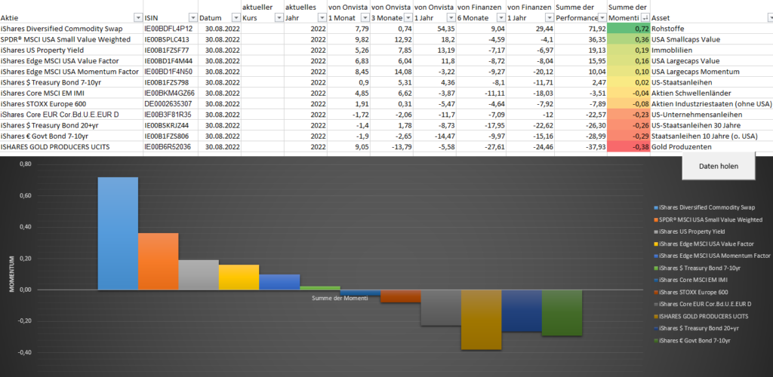Select table cell iShares Diversified Commodity Swap
The image size is (773, 377).
point(72,29)
